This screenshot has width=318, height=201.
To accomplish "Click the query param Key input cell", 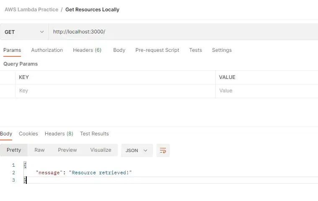I will pos(115,91).
